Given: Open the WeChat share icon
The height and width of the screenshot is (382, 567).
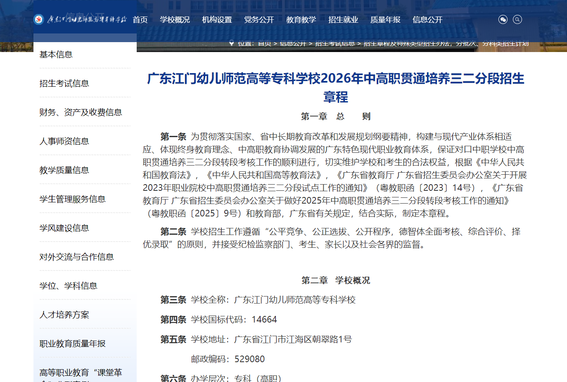Looking at the screenshot, I should 503,19.
